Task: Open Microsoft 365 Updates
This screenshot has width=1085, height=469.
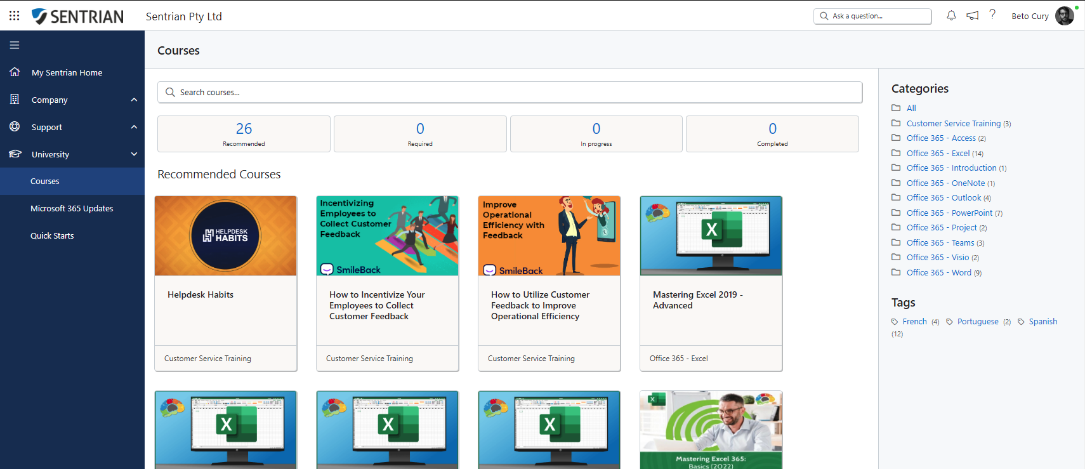Action: point(72,208)
